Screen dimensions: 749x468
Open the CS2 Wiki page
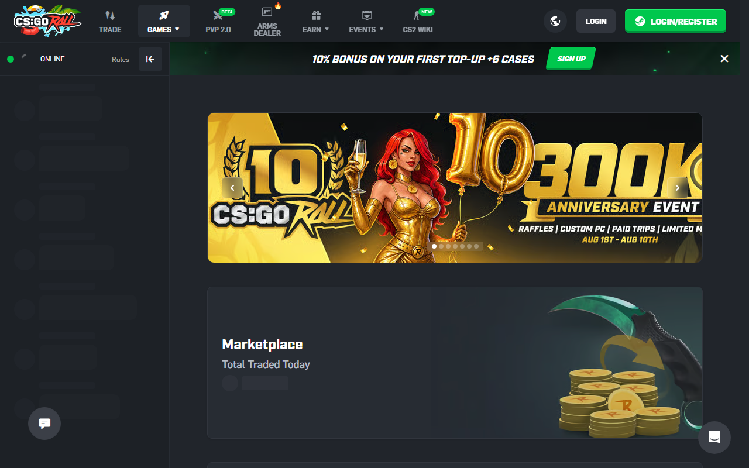point(418,21)
